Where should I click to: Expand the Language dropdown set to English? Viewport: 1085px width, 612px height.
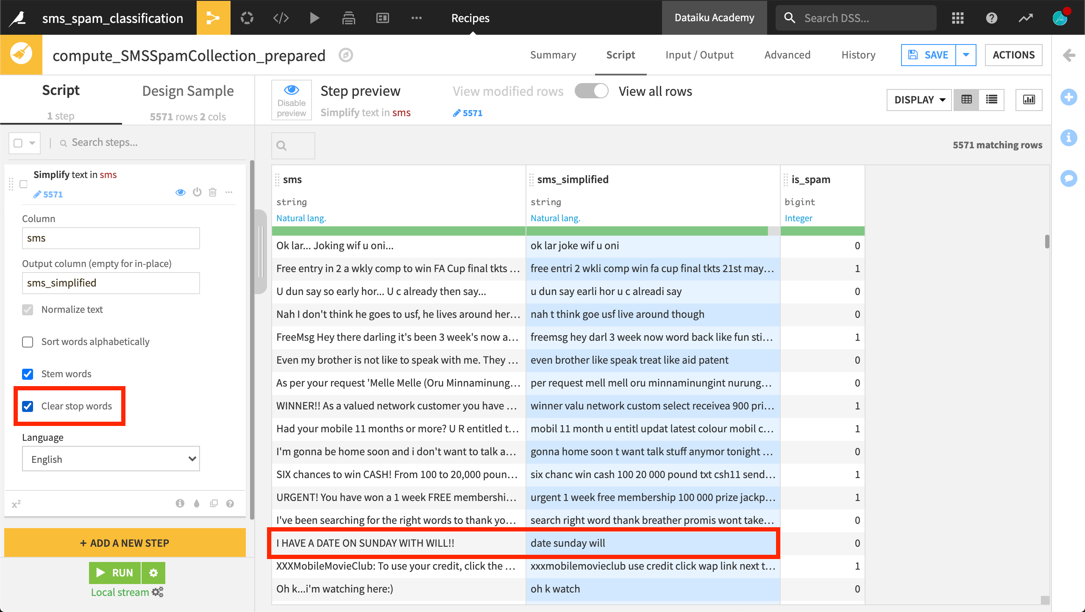tap(111, 459)
